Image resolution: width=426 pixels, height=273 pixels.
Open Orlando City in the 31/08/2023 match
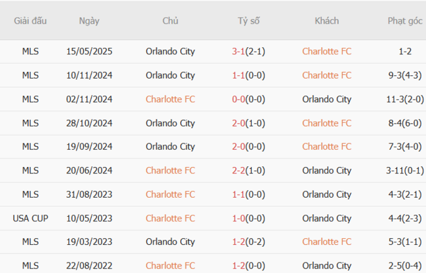(x=326, y=194)
